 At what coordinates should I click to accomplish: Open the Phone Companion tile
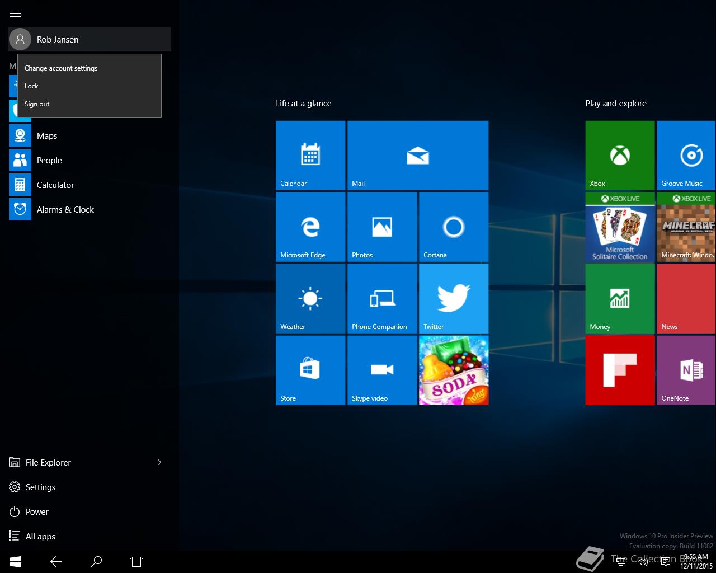[x=382, y=299]
